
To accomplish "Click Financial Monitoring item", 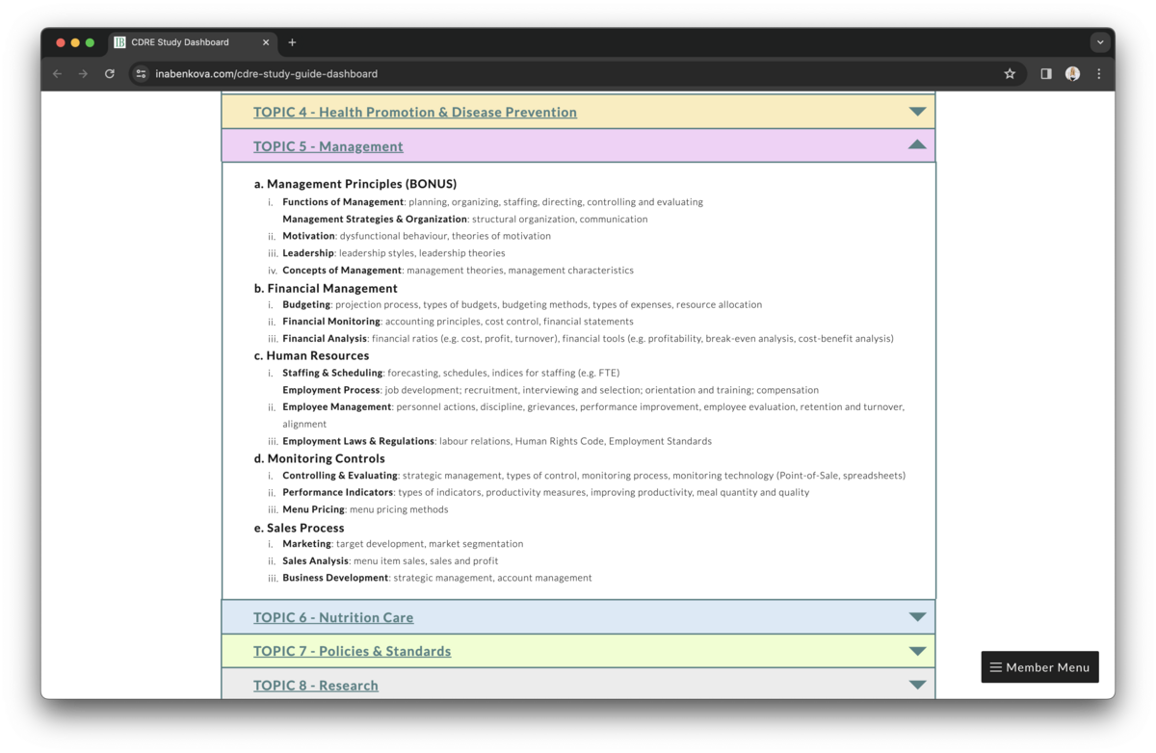I will pyautogui.click(x=331, y=322).
